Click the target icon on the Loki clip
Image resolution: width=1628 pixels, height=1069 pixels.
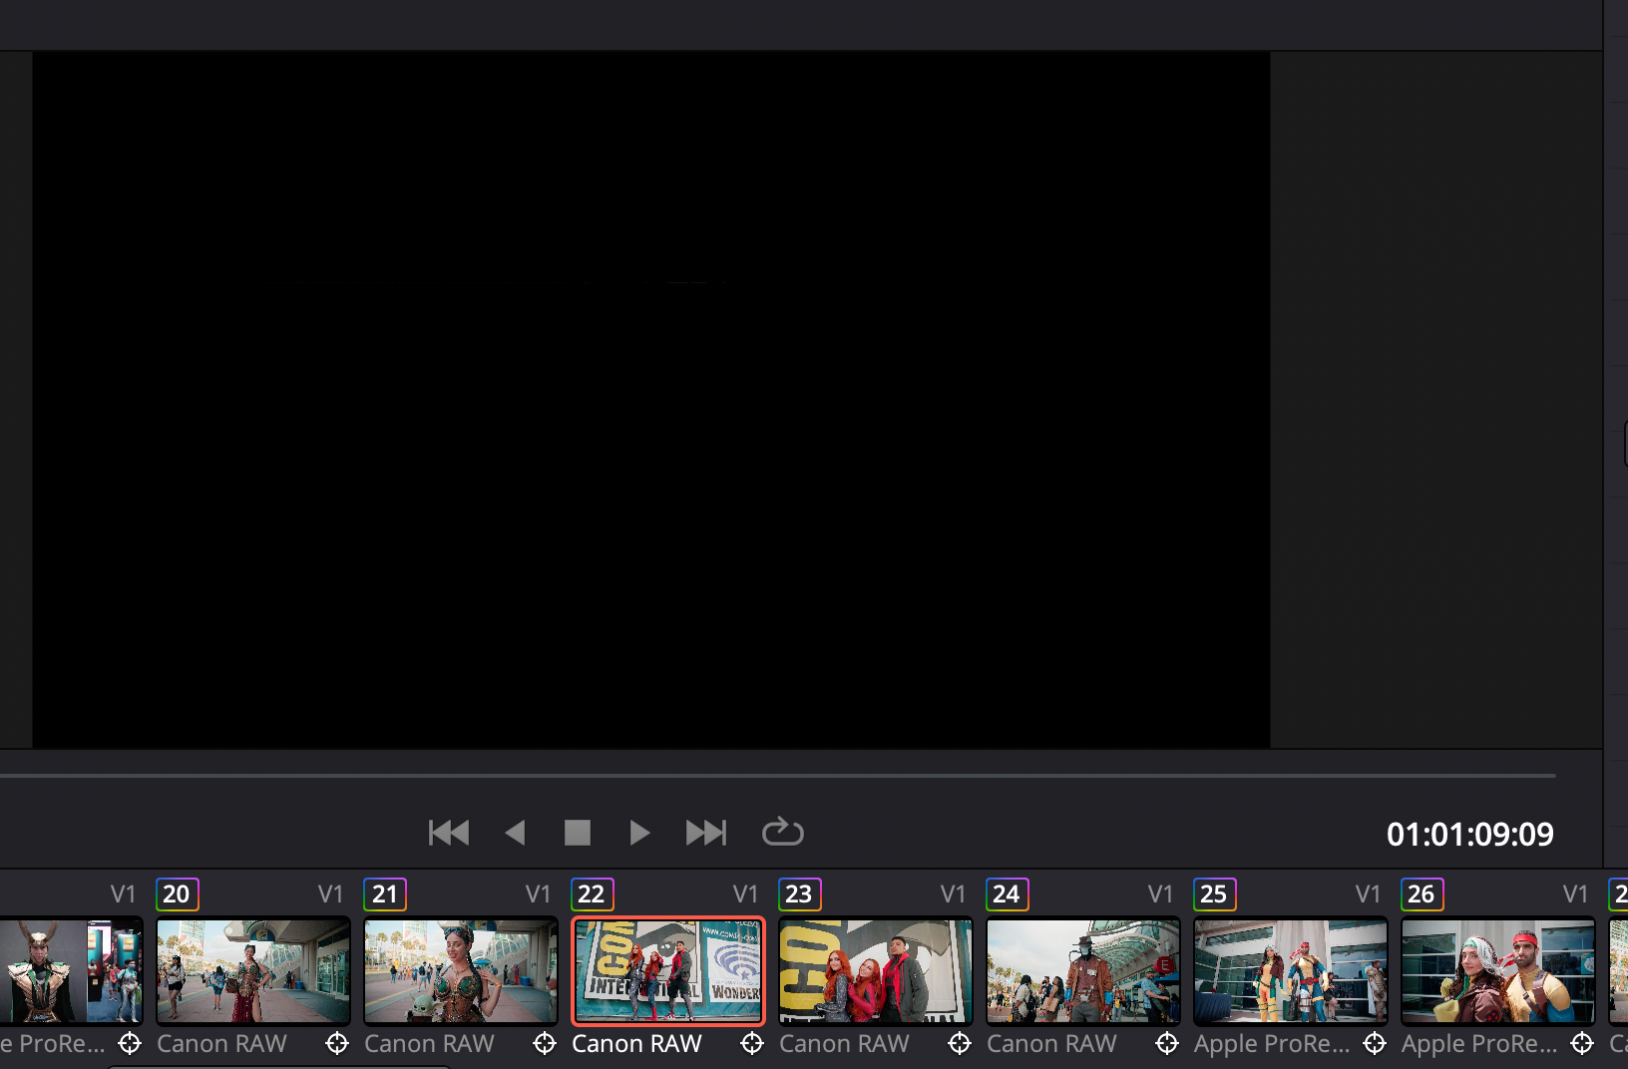coord(130,1044)
